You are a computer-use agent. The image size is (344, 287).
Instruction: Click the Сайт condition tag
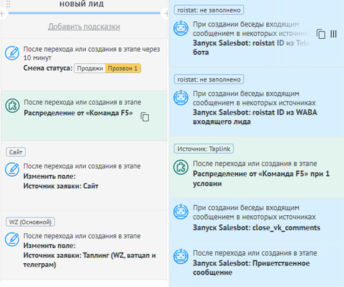coord(16,152)
